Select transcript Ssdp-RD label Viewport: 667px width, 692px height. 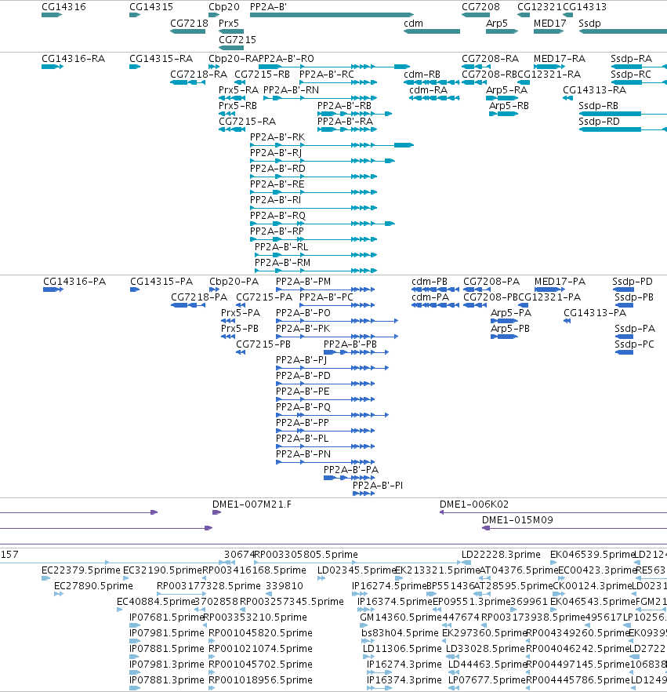(x=599, y=122)
